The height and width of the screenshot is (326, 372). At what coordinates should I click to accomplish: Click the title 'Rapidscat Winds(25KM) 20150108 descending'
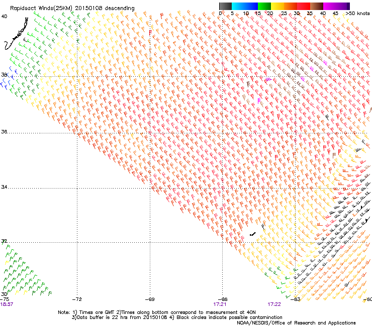tap(72, 9)
